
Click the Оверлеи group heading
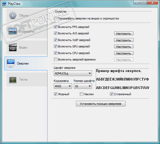click(61, 11)
